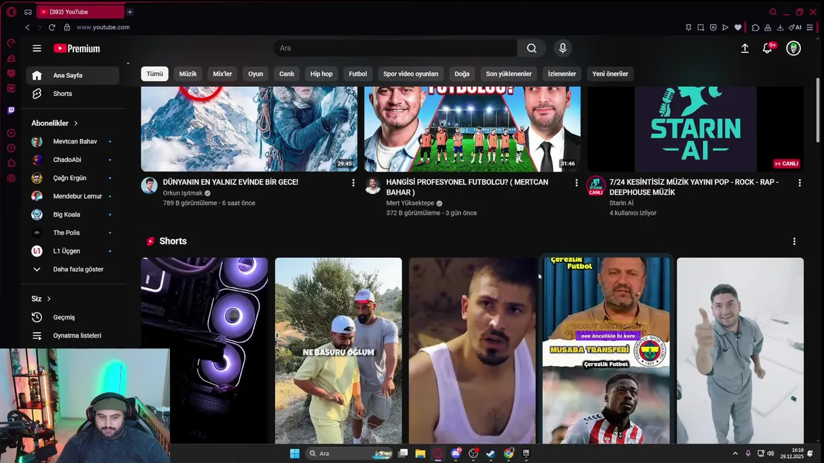This screenshot has height=463, width=824.
Task: Open Opera sidebar settings gear
Action: pos(11,178)
